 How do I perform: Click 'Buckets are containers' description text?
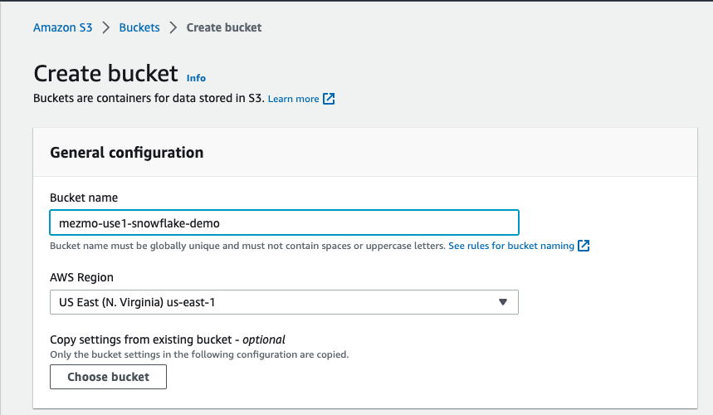click(149, 98)
